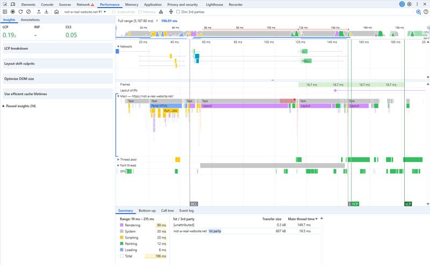Expand Passed insights (14)
The image size is (430, 265).
19,106
